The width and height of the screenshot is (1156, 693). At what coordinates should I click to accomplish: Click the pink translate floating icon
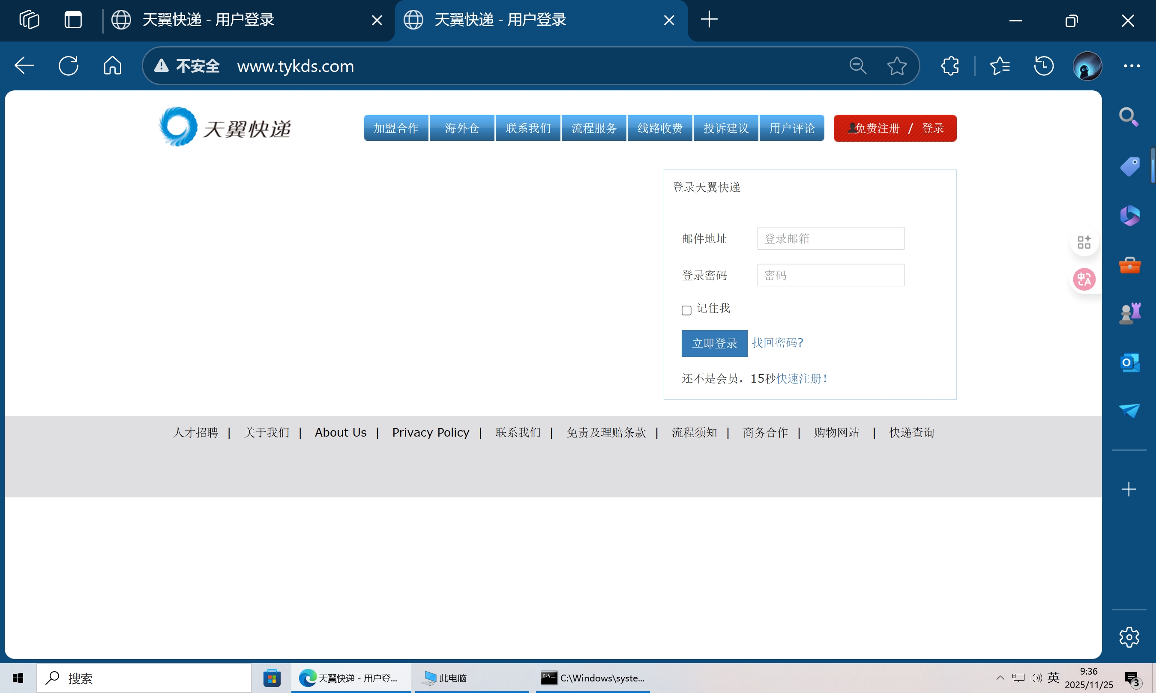1084,280
